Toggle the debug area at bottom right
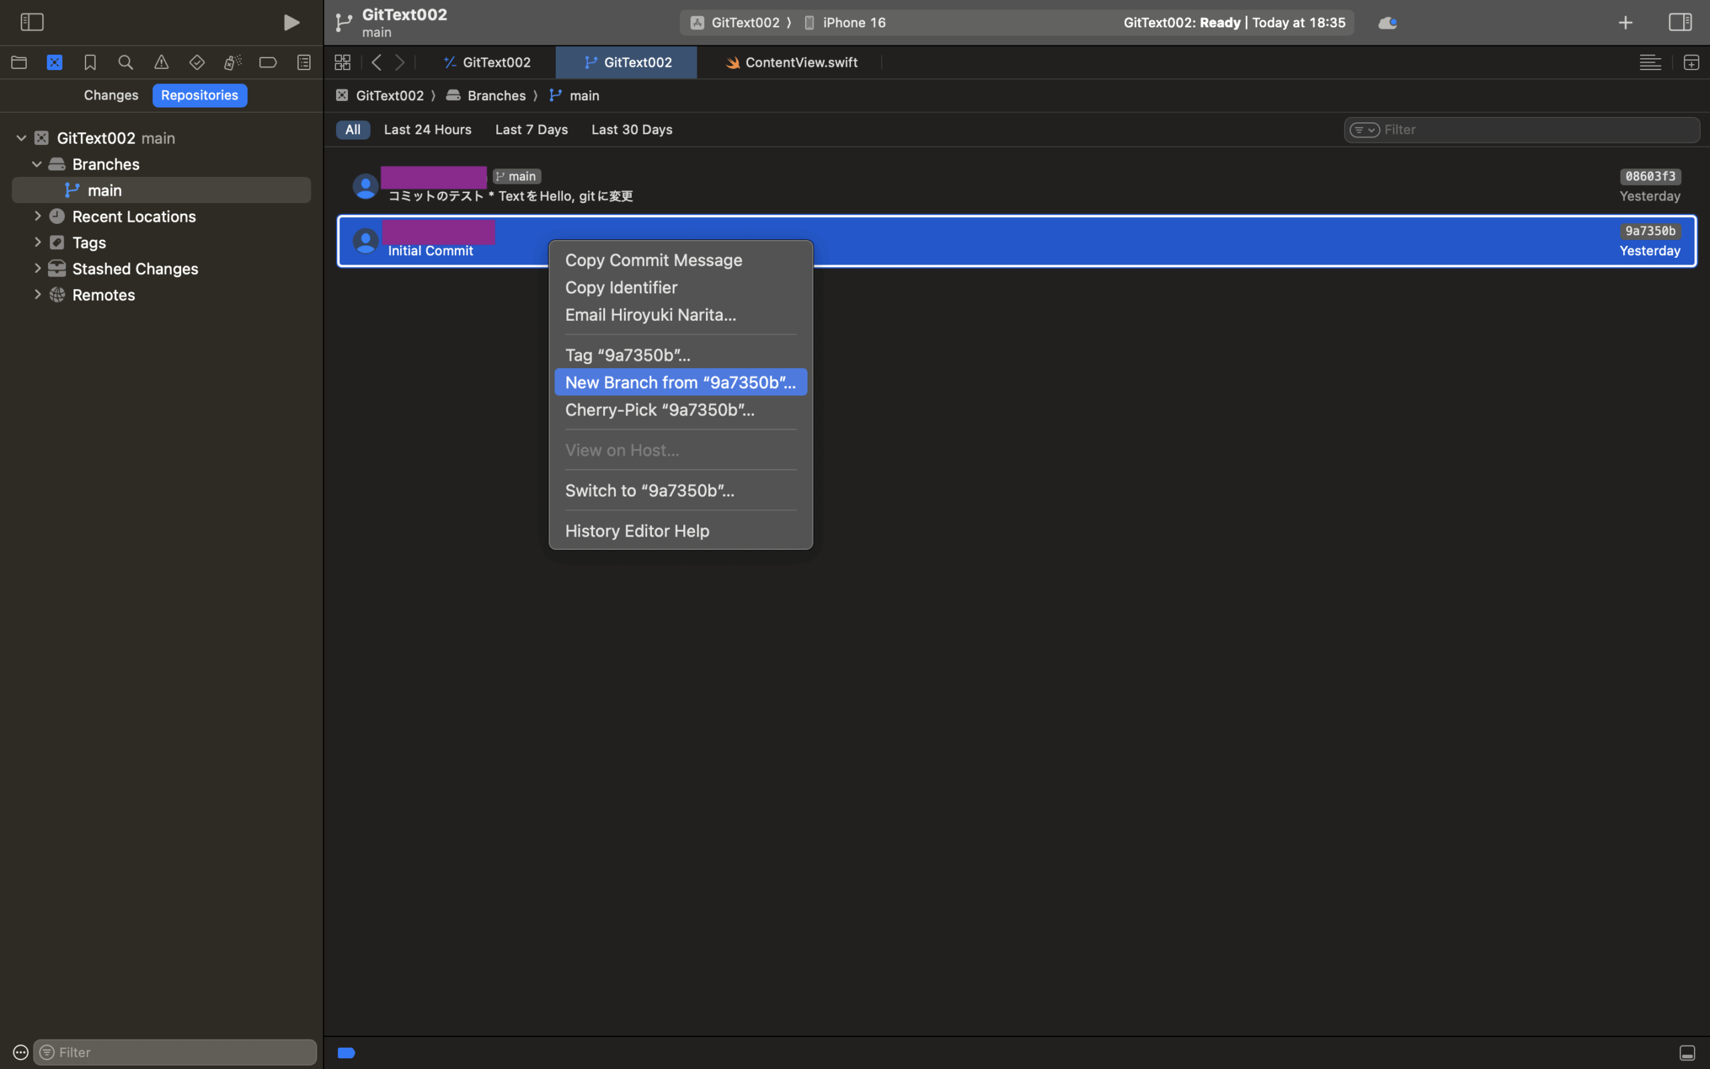Viewport: 1710px width, 1069px height. pyautogui.click(x=1687, y=1053)
